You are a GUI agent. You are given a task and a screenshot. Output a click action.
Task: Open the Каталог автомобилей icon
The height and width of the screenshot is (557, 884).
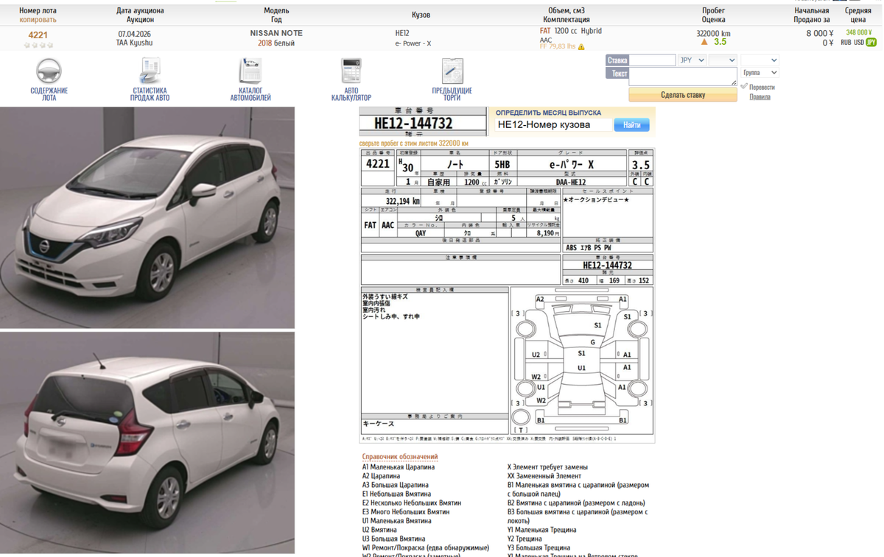(250, 71)
